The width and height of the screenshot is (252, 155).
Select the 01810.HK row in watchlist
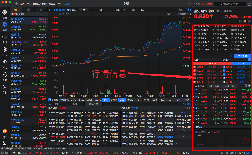29,51
